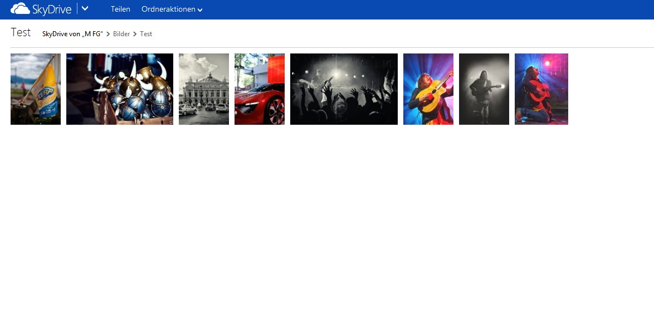The height and width of the screenshot is (323, 654).
Task: Open the guitarist with yellow guitar photo
Action: (428, 89)
